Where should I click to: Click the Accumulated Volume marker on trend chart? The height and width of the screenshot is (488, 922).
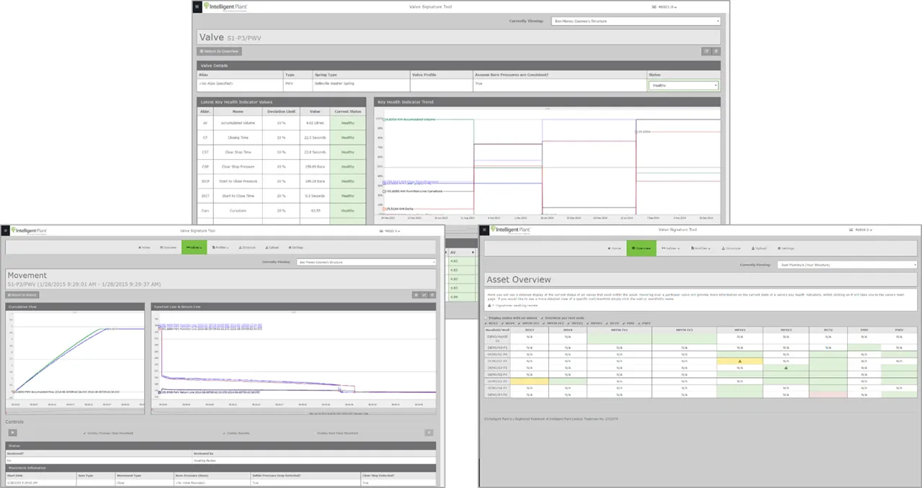pos(383,119)
